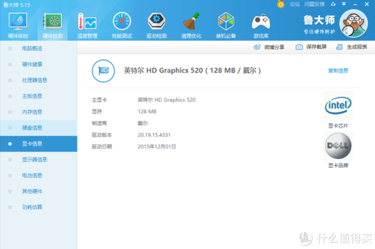Image resolution: width=375 pixels, height=249 pixels.
Task: Click the 制造商 value 戴尔
Action: click(x=142, y=123)
